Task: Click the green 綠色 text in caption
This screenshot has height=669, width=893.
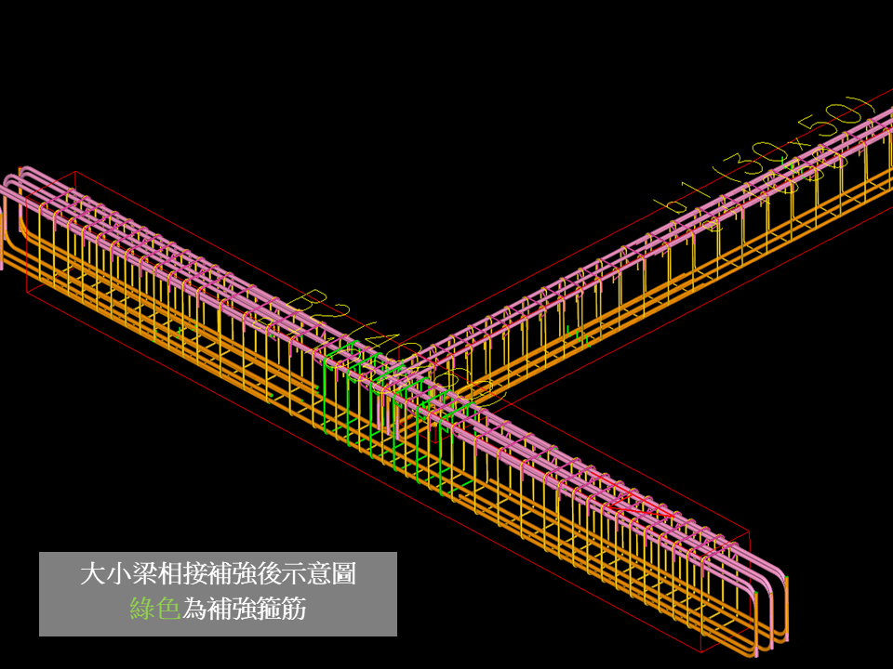Action: 154,609
